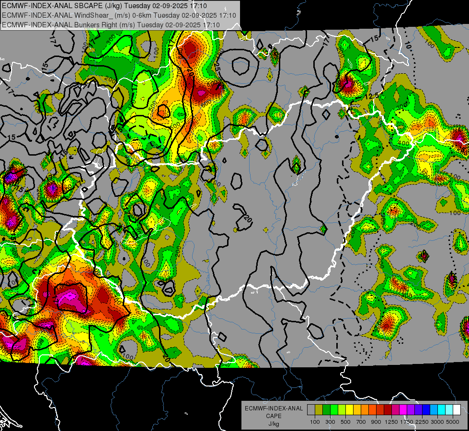Click the '3000' legend tick label
This screenshot has height=431, width=469.
coord(437,422)
